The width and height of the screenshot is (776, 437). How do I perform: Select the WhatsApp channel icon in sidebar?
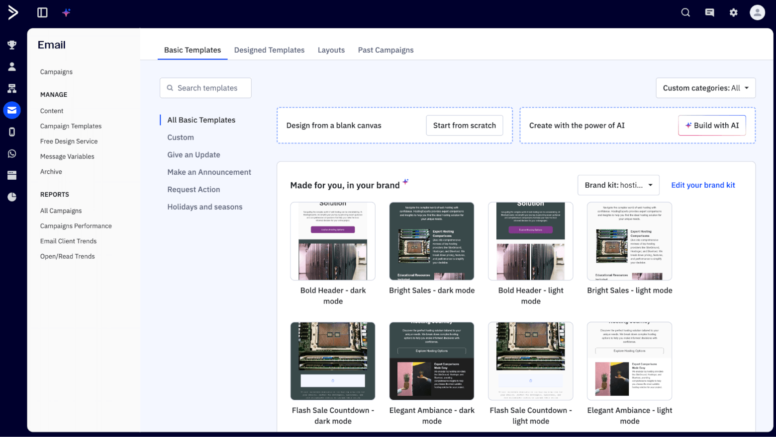click(x=12, y=153)
